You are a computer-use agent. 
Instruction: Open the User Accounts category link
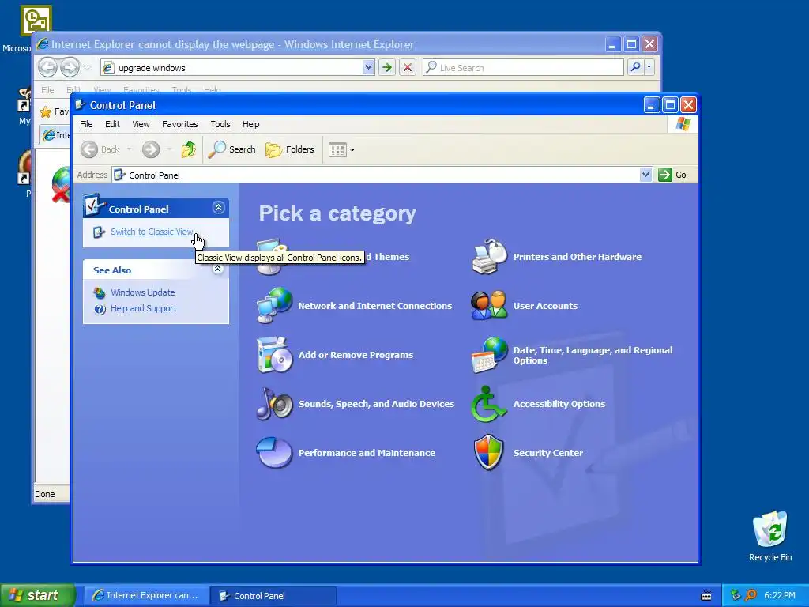coord(545,306)
